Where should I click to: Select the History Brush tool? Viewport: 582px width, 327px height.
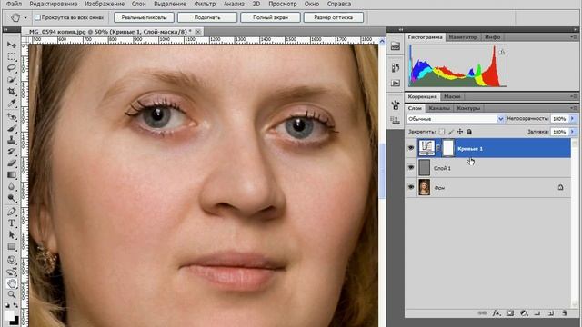[12, 152]
